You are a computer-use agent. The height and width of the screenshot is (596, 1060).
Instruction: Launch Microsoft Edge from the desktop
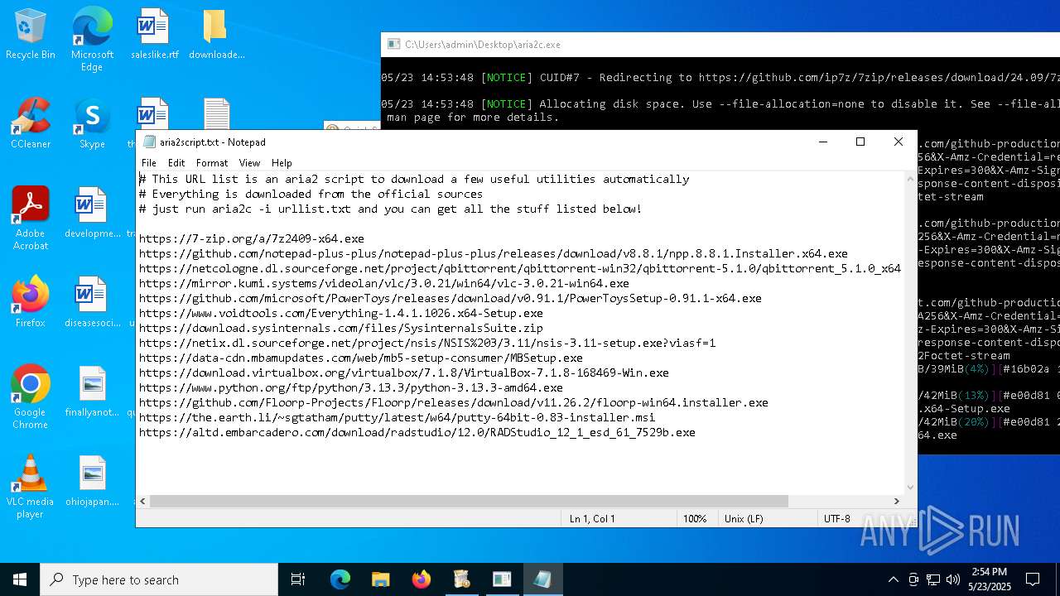(92, 40)
